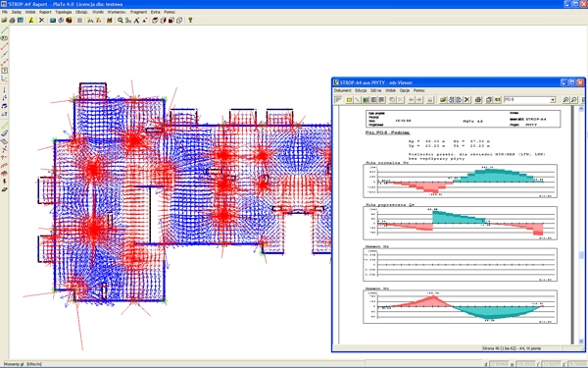Click the back arrow in mb-Viewer toolbar
Screen dimensions: 588x368
pyautogui.click(x=411, y=100)
